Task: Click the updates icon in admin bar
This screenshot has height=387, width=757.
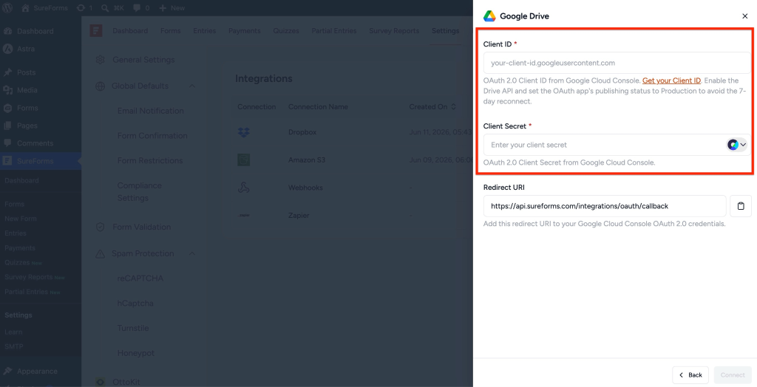Action: pos(81,8)
